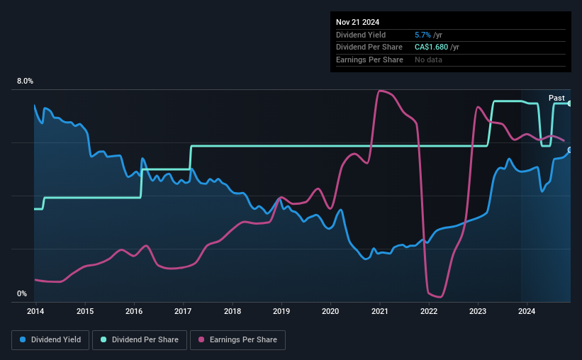Select the Dividend Per Share endpoint marker
Image resolution: width=582 pixels, height=360 pixels.
[x=570, y=103]
